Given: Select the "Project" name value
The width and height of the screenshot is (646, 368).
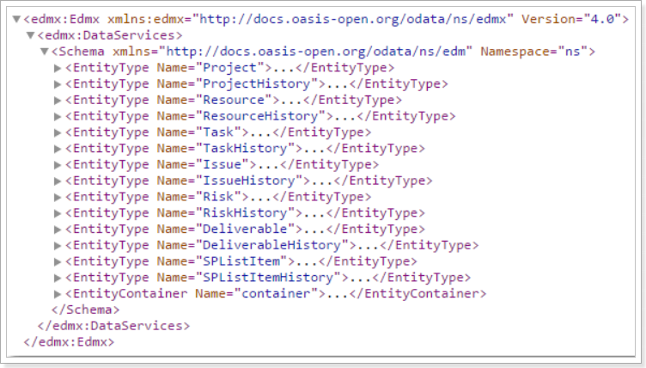Looking at the screenshot, I should 230,68.
